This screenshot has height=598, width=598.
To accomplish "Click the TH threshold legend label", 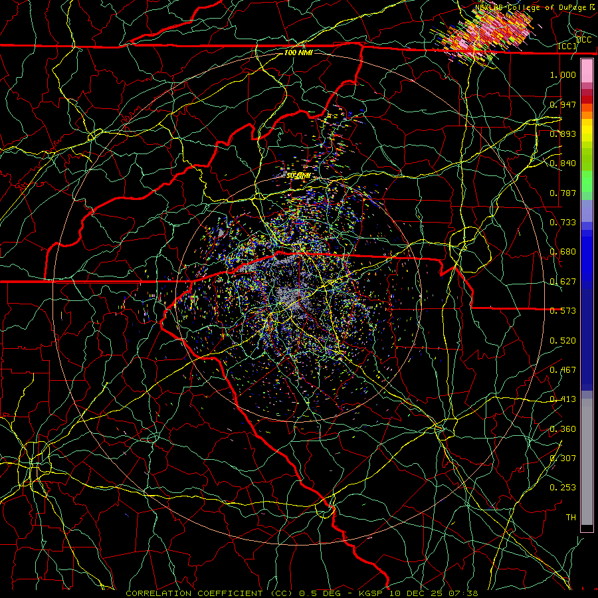I will click(x=571, y=518).
